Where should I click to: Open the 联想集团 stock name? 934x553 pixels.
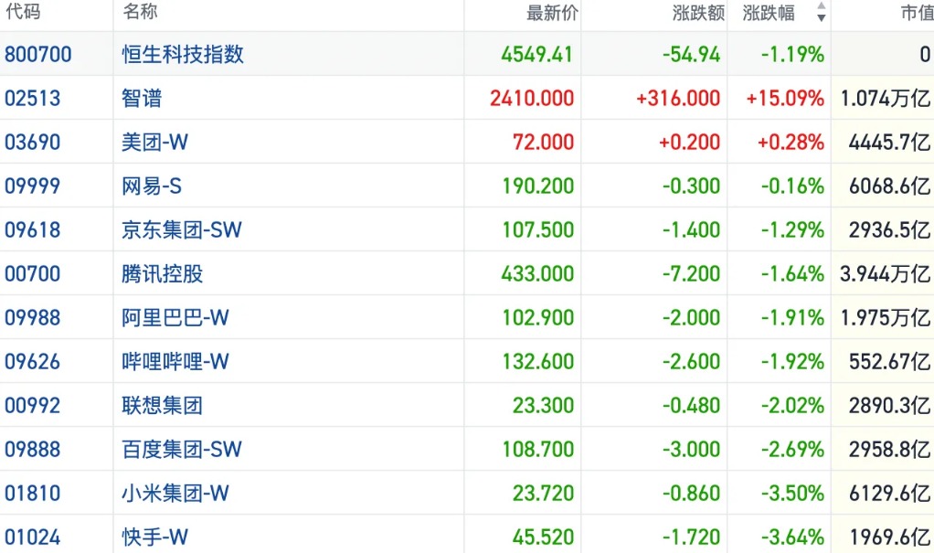tap(162, 406)
